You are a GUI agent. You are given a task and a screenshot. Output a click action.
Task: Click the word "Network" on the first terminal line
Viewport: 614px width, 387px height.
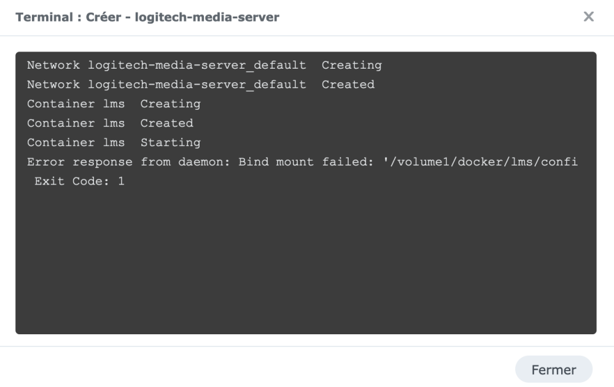tap(53, 65)
